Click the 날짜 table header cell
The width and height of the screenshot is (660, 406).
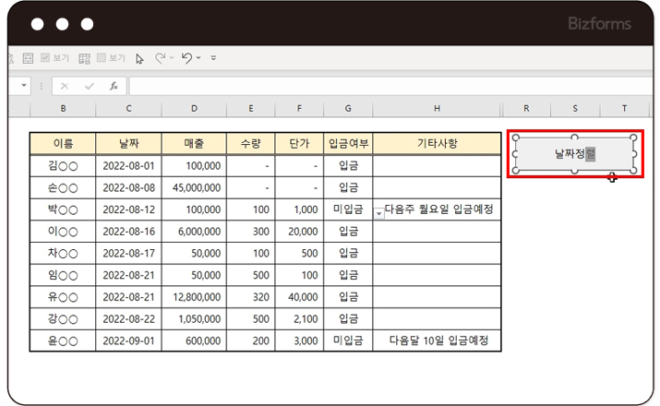click(128, 143)
